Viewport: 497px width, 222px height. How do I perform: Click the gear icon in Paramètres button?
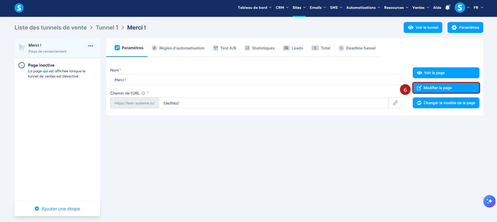click(x=454, y=27)
